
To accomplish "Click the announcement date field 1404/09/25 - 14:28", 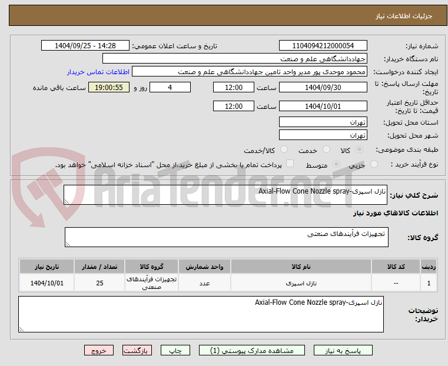I will click(x=85, y=46).
